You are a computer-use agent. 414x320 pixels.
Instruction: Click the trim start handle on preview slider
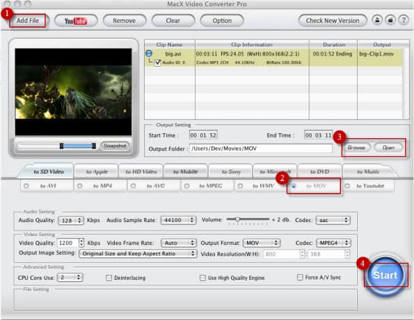61,146
